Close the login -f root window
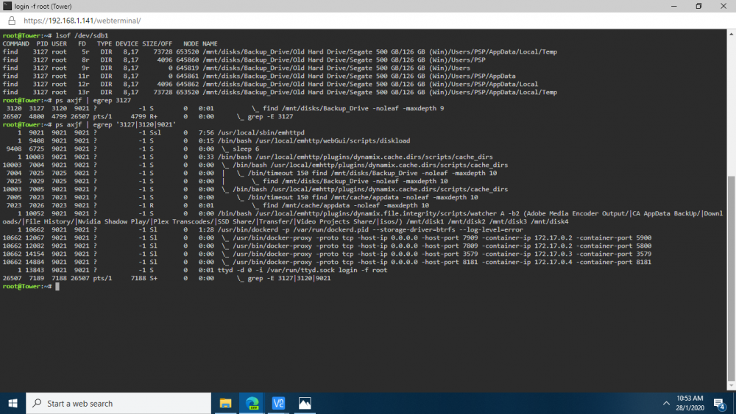This screenshot has height=414, width=736. pyautogui.click(x=723, y=6)
